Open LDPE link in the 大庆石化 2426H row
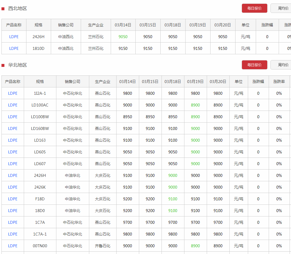291x254 pixels. pos(13,175)
